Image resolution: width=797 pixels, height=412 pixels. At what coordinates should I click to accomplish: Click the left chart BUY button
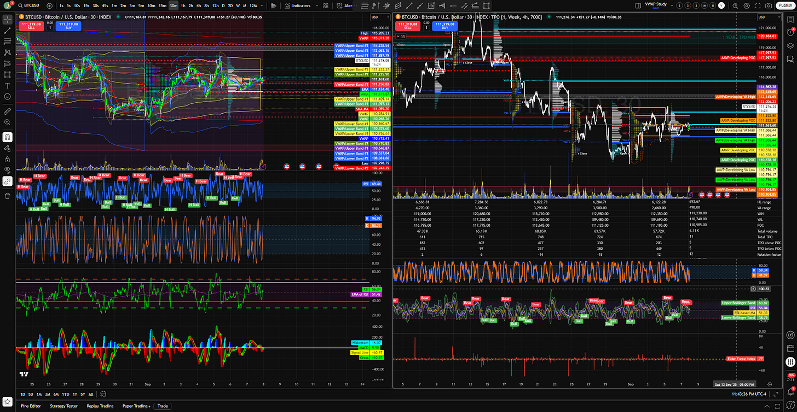point(68,26)
